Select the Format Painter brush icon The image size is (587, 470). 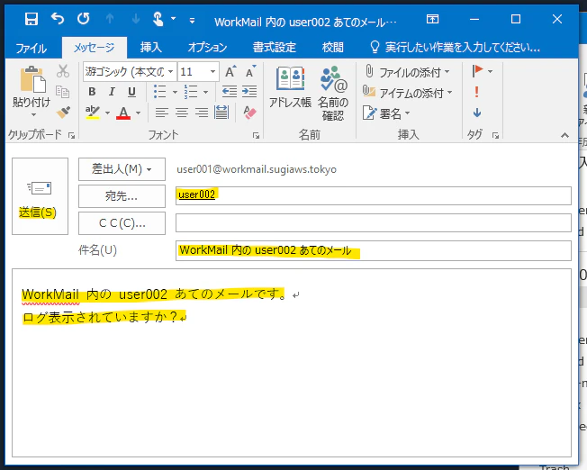[x=63, y=113]
